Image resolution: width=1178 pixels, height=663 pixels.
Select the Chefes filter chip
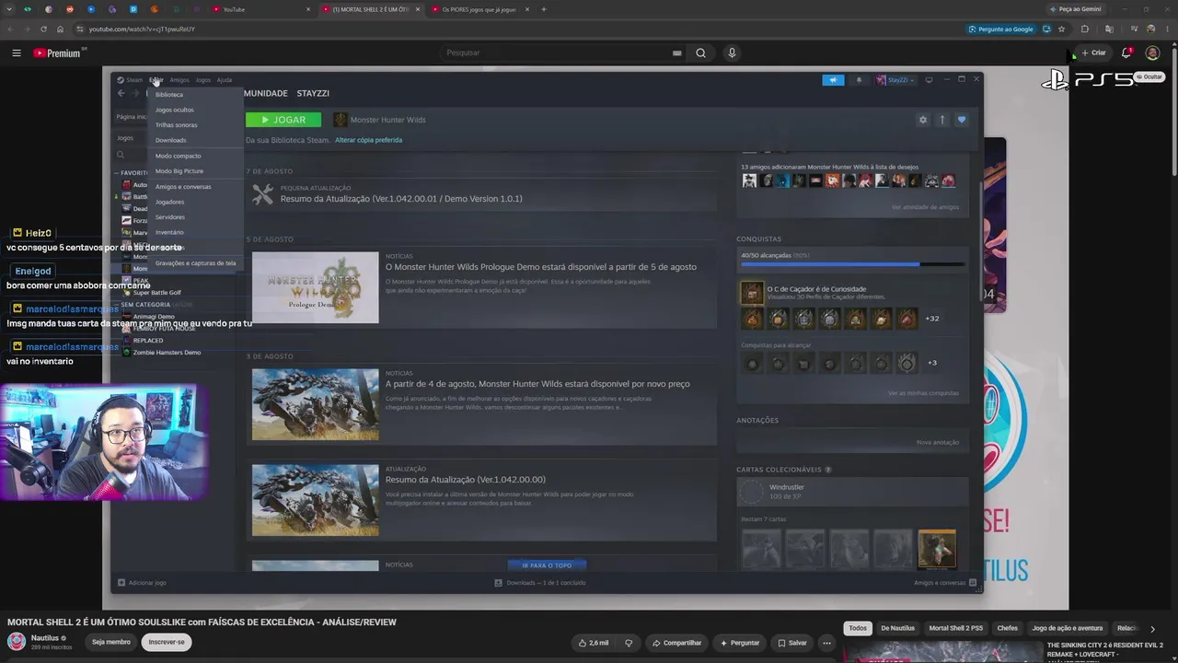click(1008, 628)
